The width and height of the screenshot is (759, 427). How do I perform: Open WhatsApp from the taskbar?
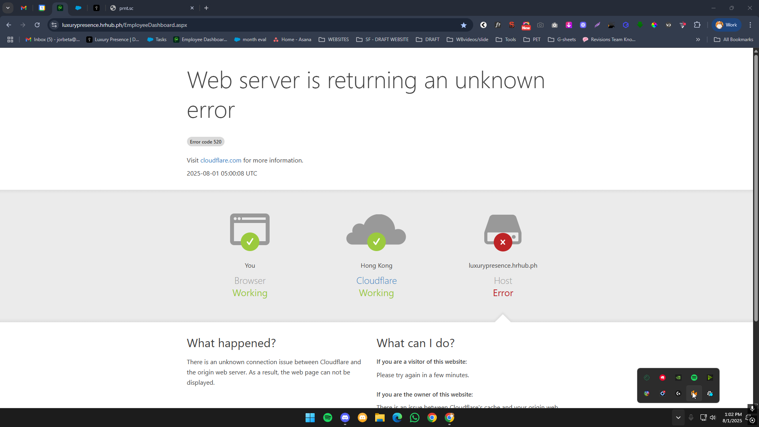(415, 418)
